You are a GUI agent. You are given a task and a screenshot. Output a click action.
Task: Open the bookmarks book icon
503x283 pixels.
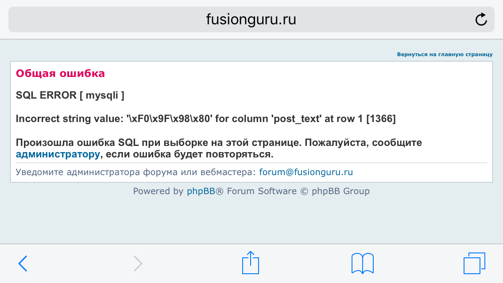click(363, 264)
